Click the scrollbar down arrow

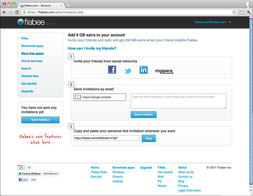(x=251, y=190)
